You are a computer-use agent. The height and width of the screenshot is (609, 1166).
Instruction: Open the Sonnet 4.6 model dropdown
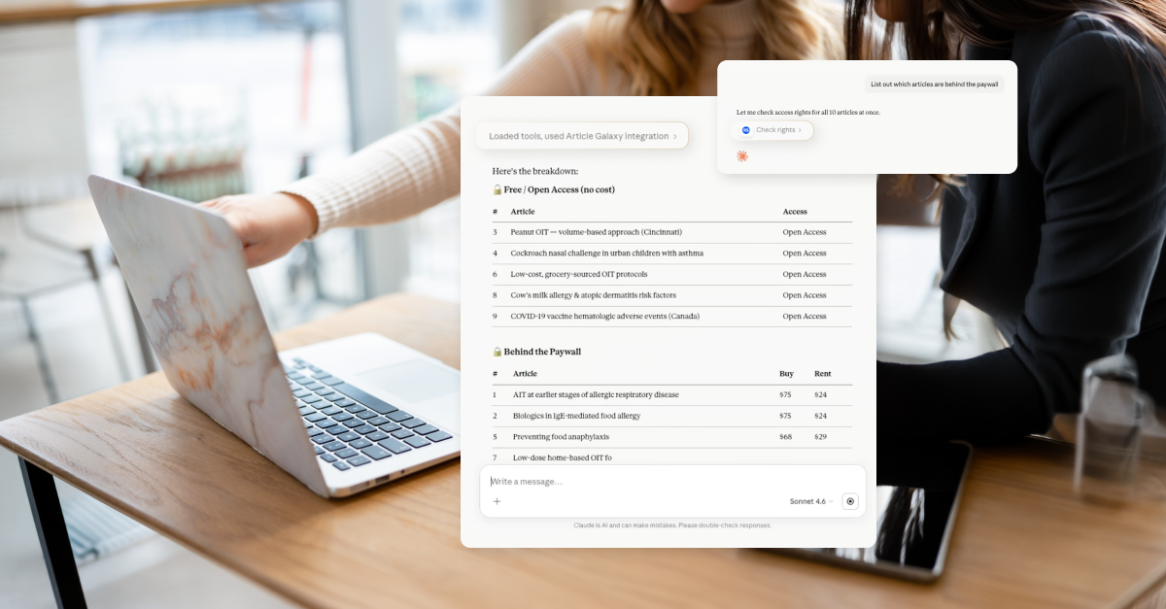pyautogui.click(x=811, y=501)
